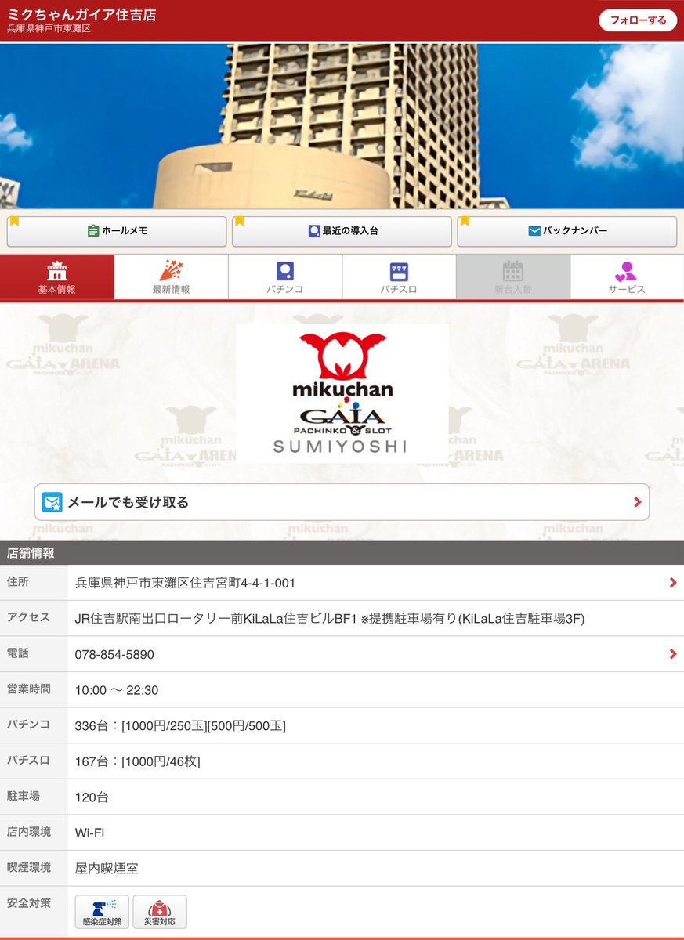Open the phone number row chevron
This screenshot has height=940, width=684.
(672, 653)
